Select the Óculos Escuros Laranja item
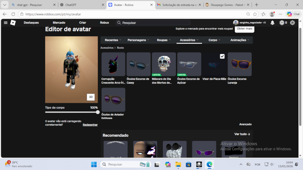 click(239, 64)
